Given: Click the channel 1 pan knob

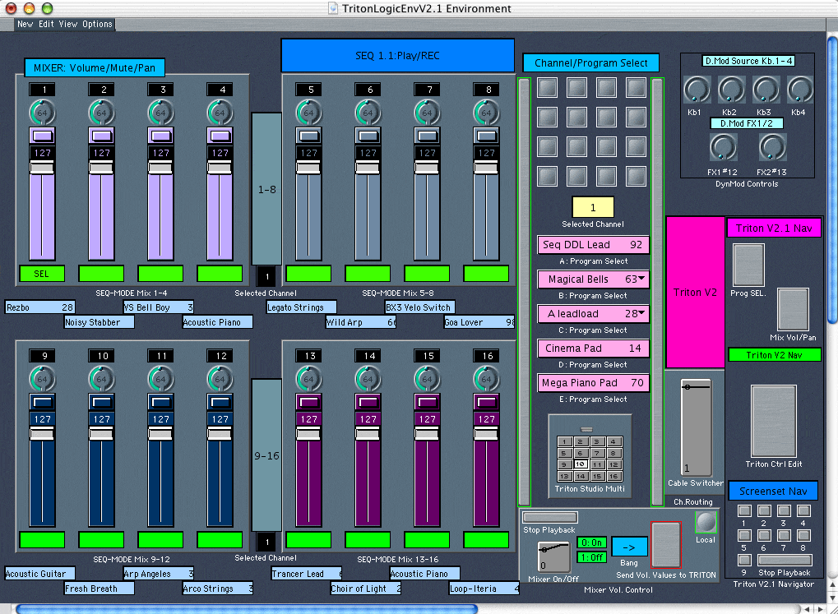Looking at the screenshot, I should tap(42, 113).
